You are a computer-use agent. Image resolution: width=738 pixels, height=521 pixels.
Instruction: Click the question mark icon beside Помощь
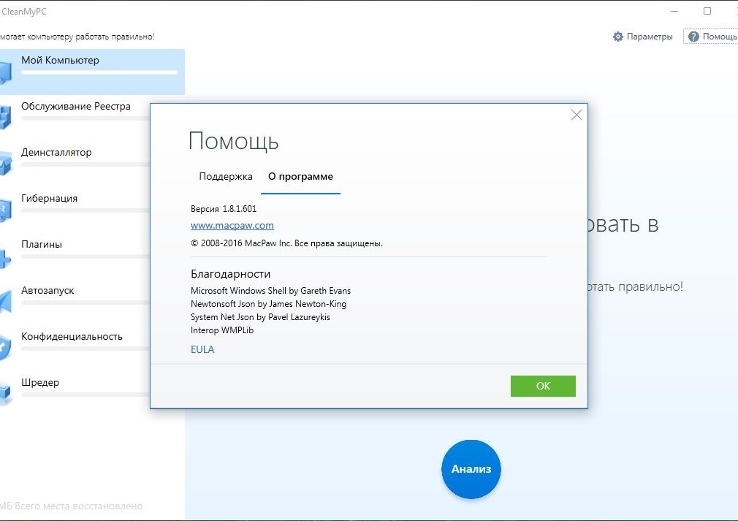(693, 37)
